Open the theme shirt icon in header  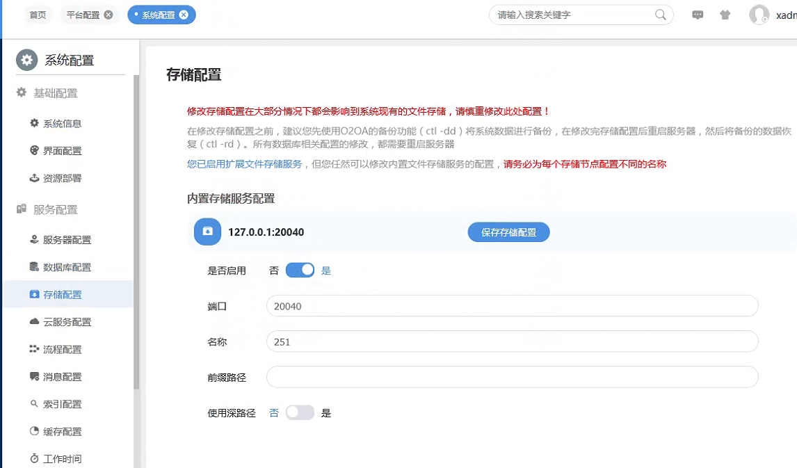[x=725, y=15]
